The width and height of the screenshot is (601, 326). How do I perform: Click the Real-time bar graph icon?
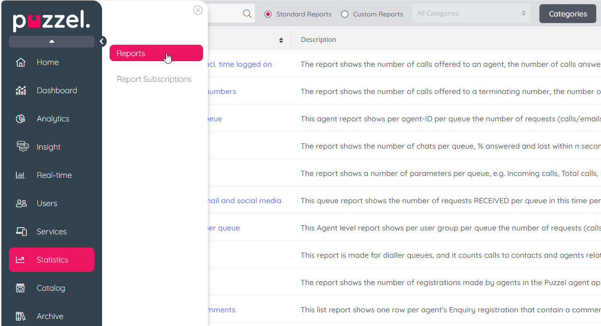21,175
